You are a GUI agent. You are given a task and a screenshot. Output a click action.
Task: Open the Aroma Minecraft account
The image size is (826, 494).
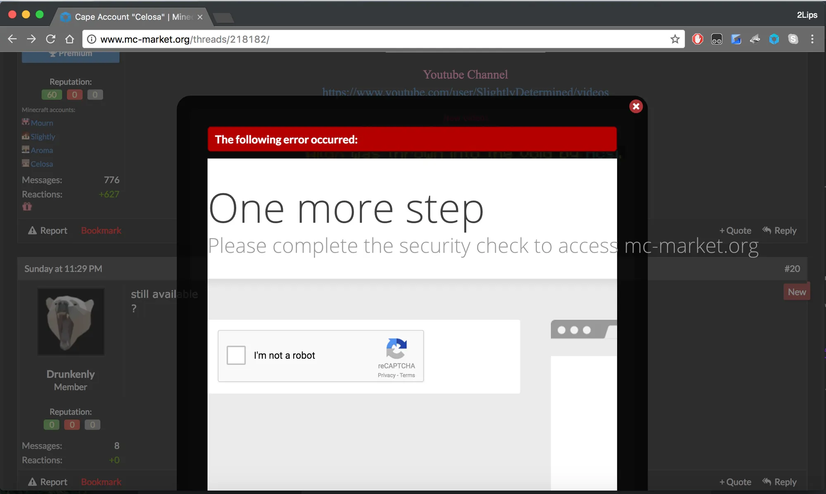point(42,150)
